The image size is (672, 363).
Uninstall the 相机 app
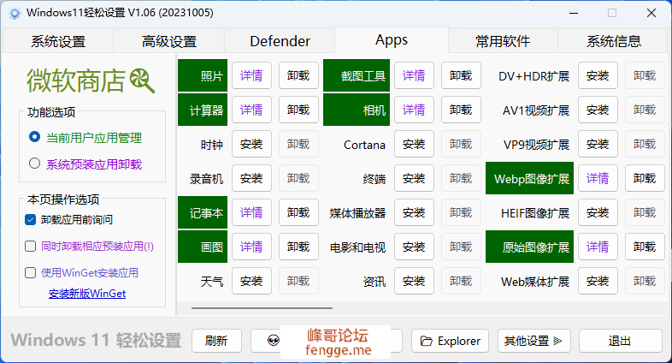pyautogui.click(x=461, y=110)
